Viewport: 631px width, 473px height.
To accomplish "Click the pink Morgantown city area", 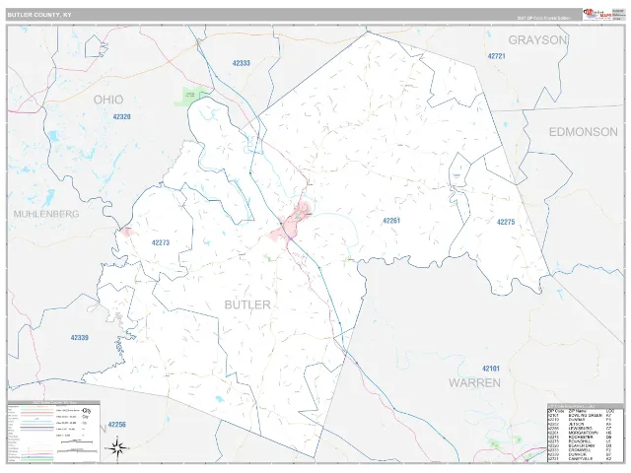I will click(292, 224).
